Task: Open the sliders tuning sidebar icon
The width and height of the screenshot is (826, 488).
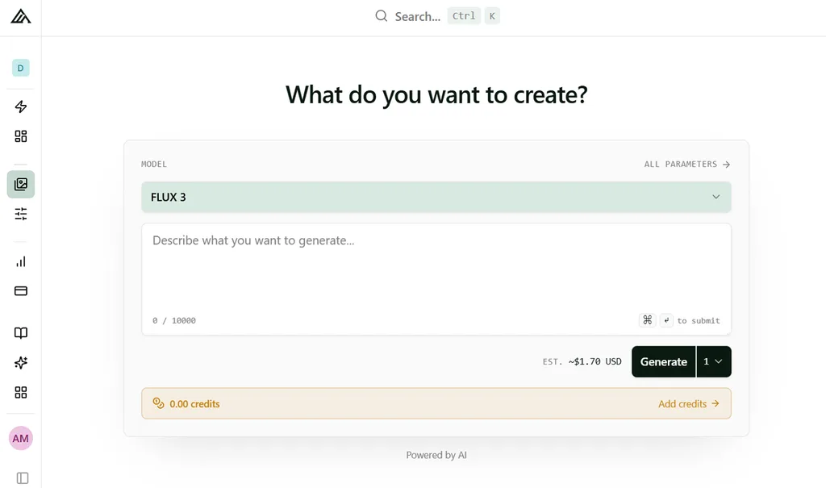Action: 20,214
